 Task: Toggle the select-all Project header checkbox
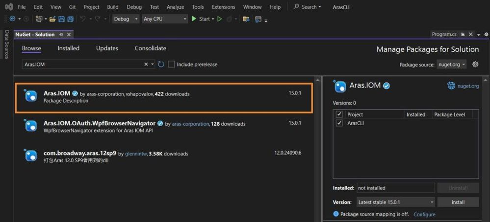coord(339,114)
